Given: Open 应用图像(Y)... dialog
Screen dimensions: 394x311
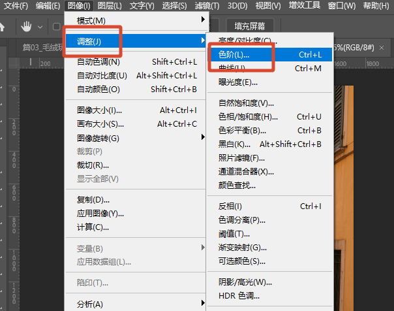Looking at the screenshot, I should point(136,214).
